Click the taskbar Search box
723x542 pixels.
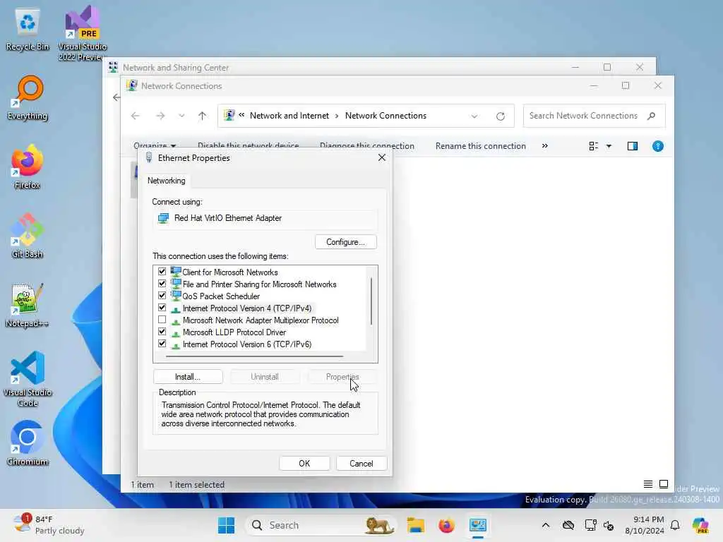point(321,525)
